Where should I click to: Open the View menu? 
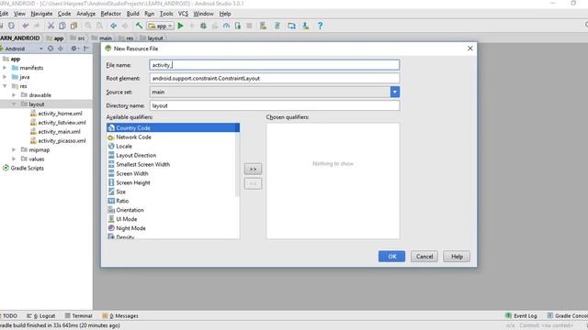[19, 14]
